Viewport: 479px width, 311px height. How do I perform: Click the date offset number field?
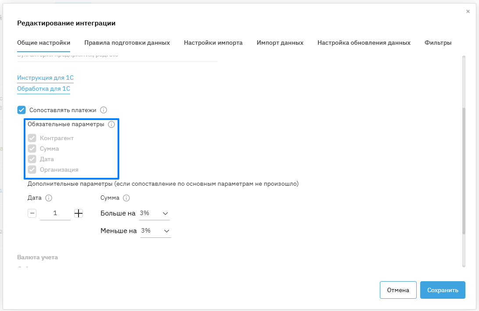(55, 213)
